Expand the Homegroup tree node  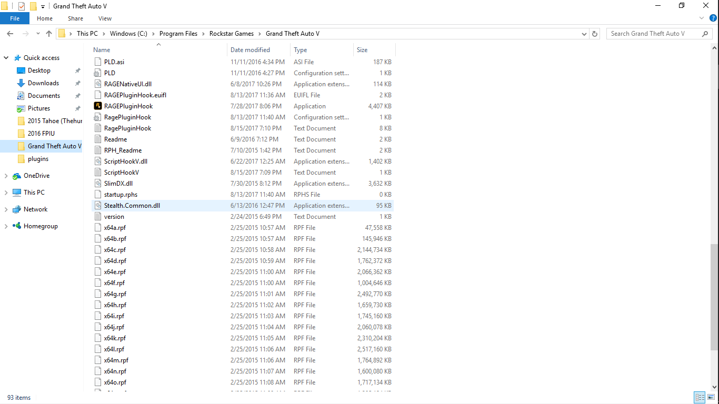point(6,226)
